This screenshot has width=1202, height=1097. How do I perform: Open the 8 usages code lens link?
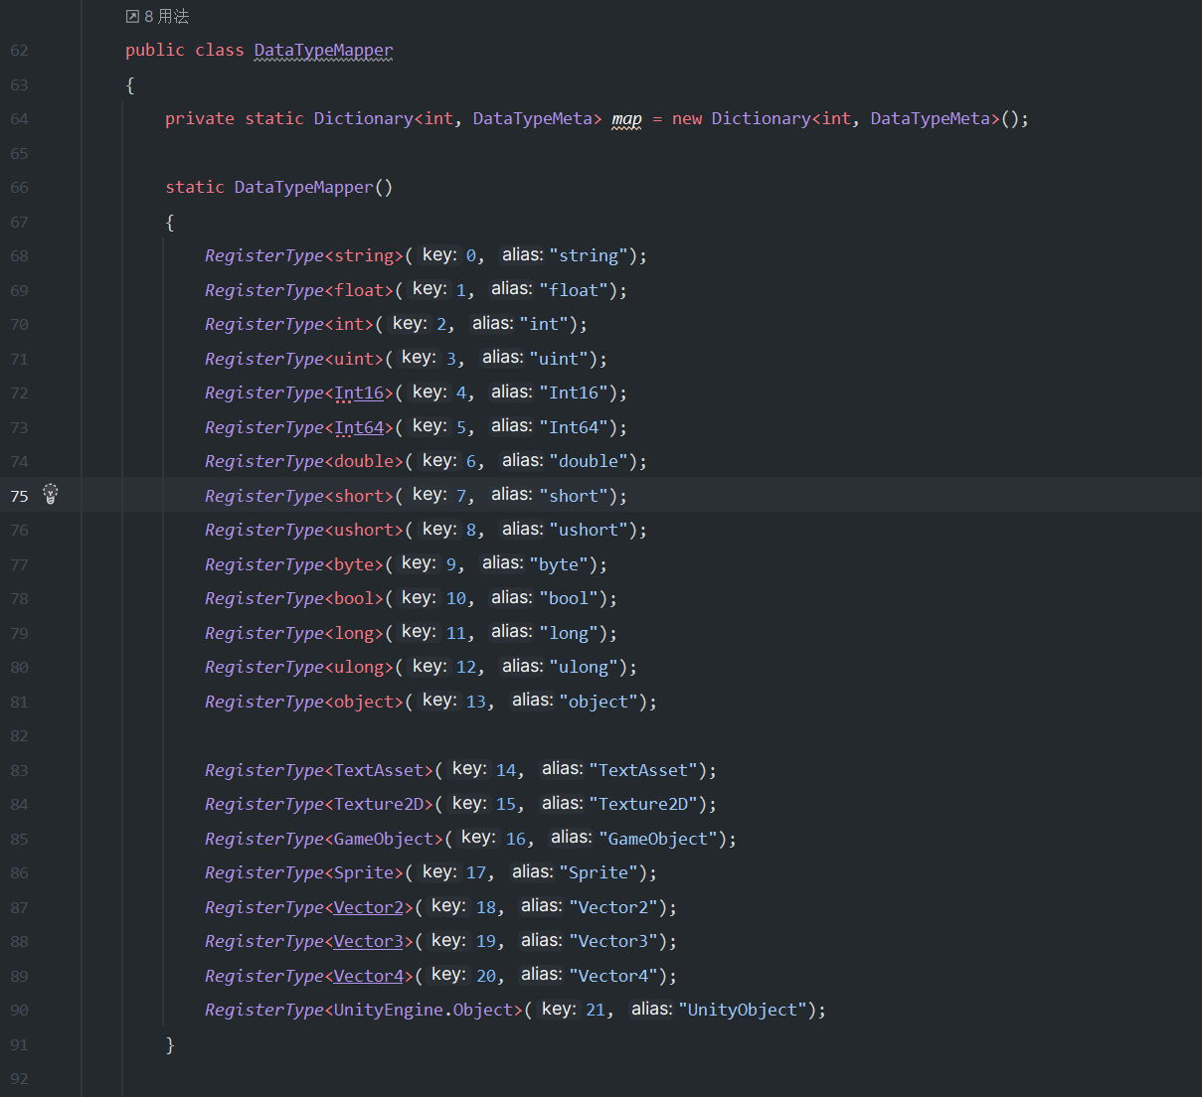pyautogui.click(x=157, y=16)
